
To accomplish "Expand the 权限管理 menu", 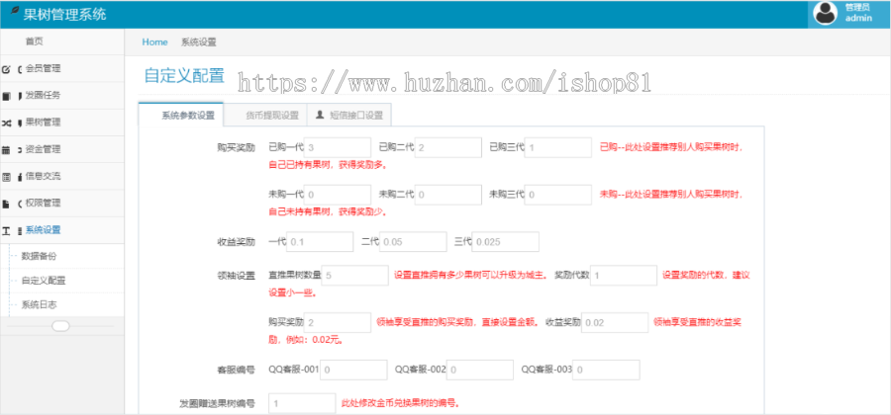I will click(x=62, y=203).
